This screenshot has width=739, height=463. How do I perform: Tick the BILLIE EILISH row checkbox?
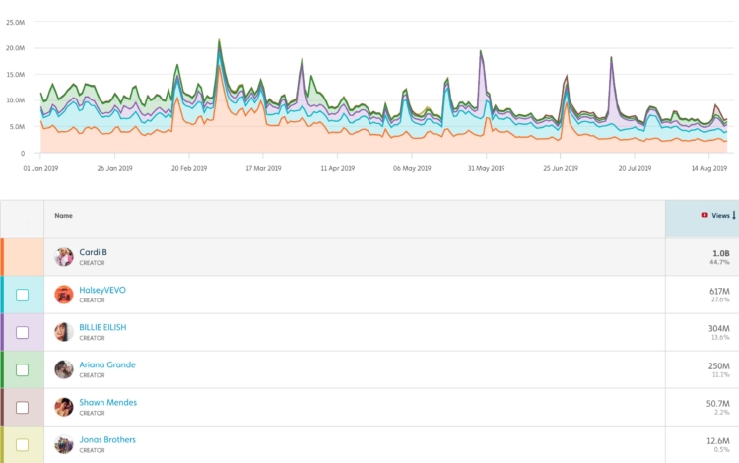point(23,332)
